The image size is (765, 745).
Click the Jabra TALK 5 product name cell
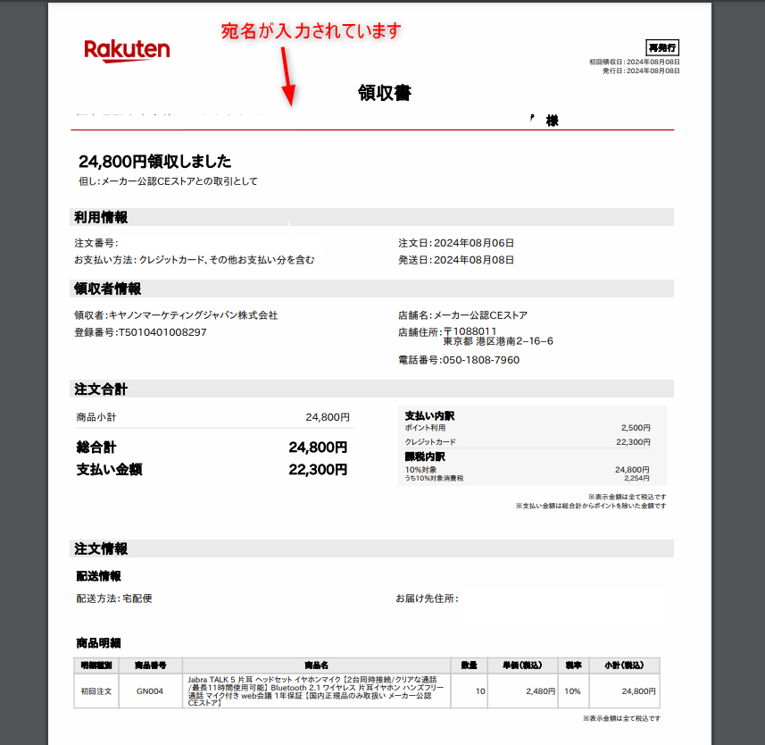click(316, 691)
